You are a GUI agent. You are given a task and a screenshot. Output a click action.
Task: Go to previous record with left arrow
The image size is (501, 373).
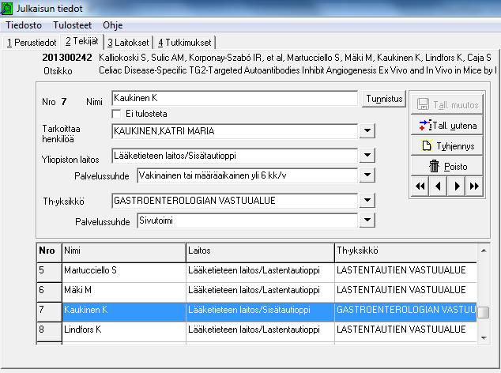[438, 186]
